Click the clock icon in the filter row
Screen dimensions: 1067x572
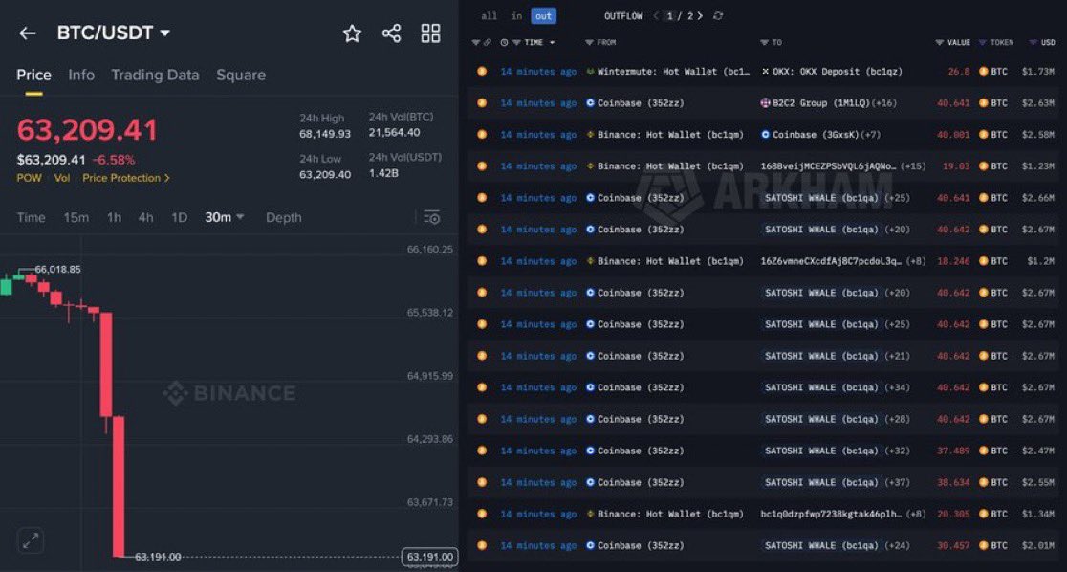click(x=503, y=42)
